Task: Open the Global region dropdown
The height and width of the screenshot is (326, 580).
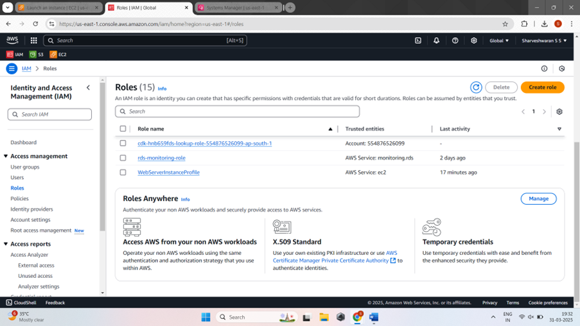Action: pyautogui.click(x=499, y=40)
